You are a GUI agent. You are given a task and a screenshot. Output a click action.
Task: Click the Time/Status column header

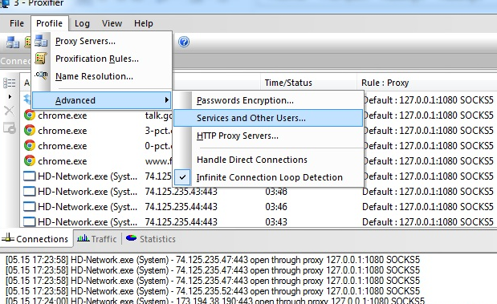click(309, 83)
